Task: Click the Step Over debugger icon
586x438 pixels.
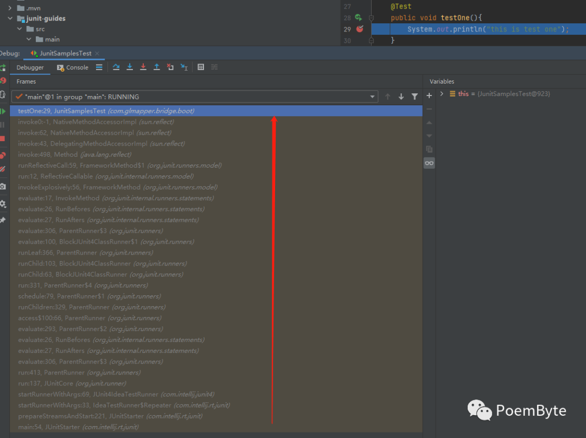Action: pyautogui.click(x=116, y=67)
